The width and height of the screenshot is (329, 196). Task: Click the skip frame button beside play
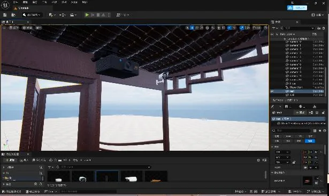point(93,15)
